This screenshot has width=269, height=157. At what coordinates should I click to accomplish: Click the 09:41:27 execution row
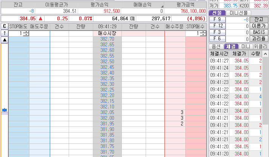(x=236, y=61)
